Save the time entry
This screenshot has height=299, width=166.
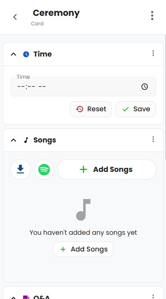click(136, 109)
